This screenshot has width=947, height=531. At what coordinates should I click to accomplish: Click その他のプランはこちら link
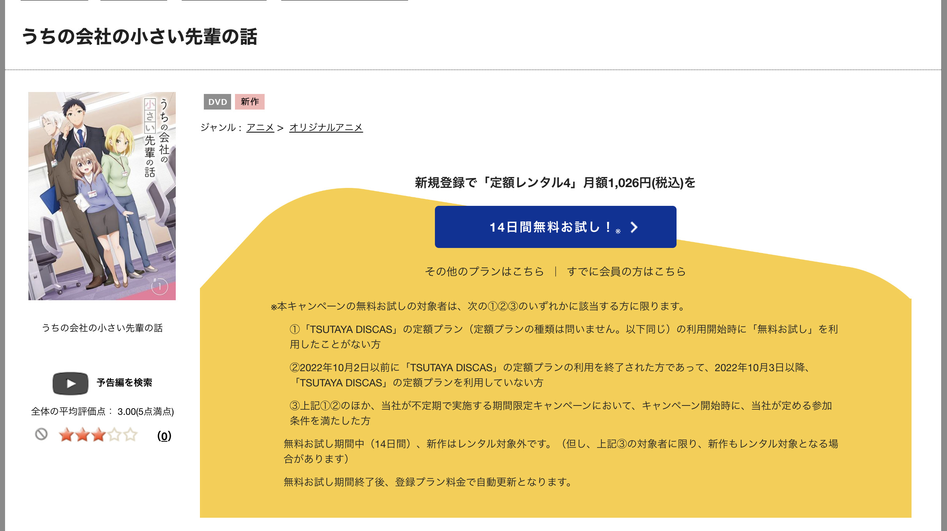click(483, 272)
